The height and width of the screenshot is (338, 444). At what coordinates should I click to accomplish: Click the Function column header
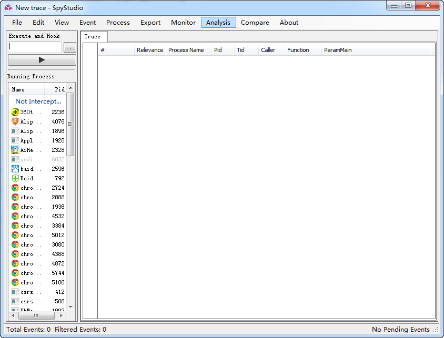pyautogui.click(x=303, y=50)
